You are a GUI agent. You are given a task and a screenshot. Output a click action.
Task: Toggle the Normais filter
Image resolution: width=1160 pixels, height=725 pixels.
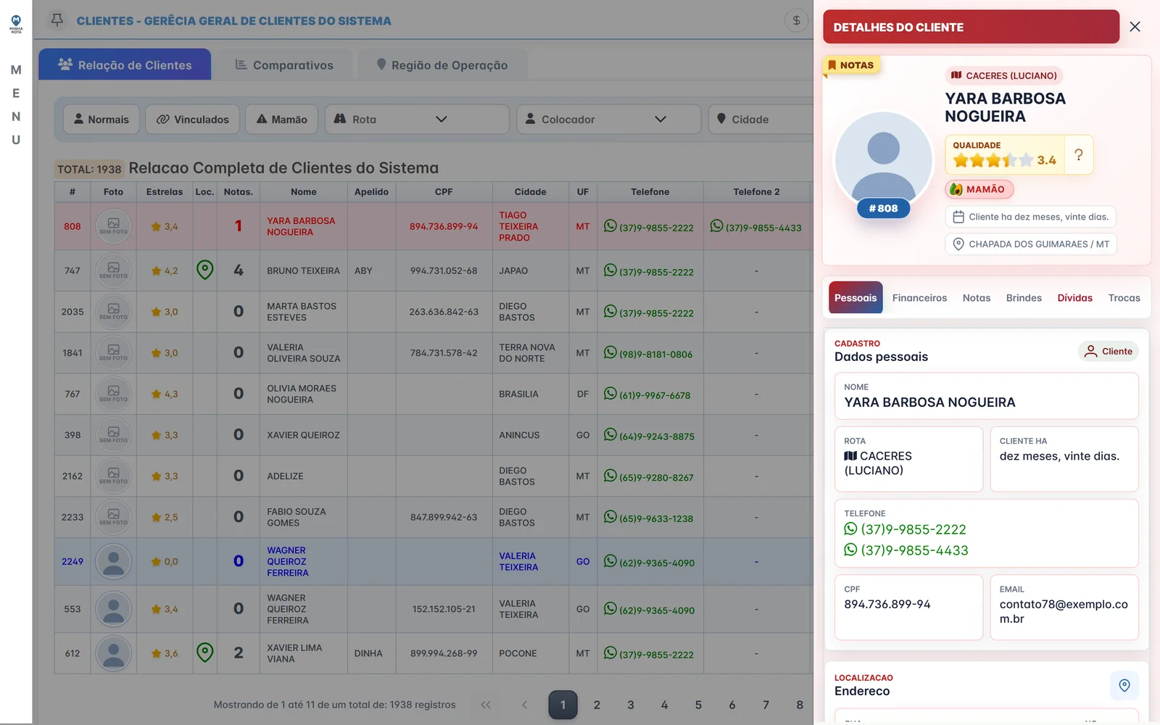100,119
